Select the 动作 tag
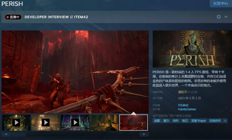Viewport: 232px width, 140px height. click(176, 121)
